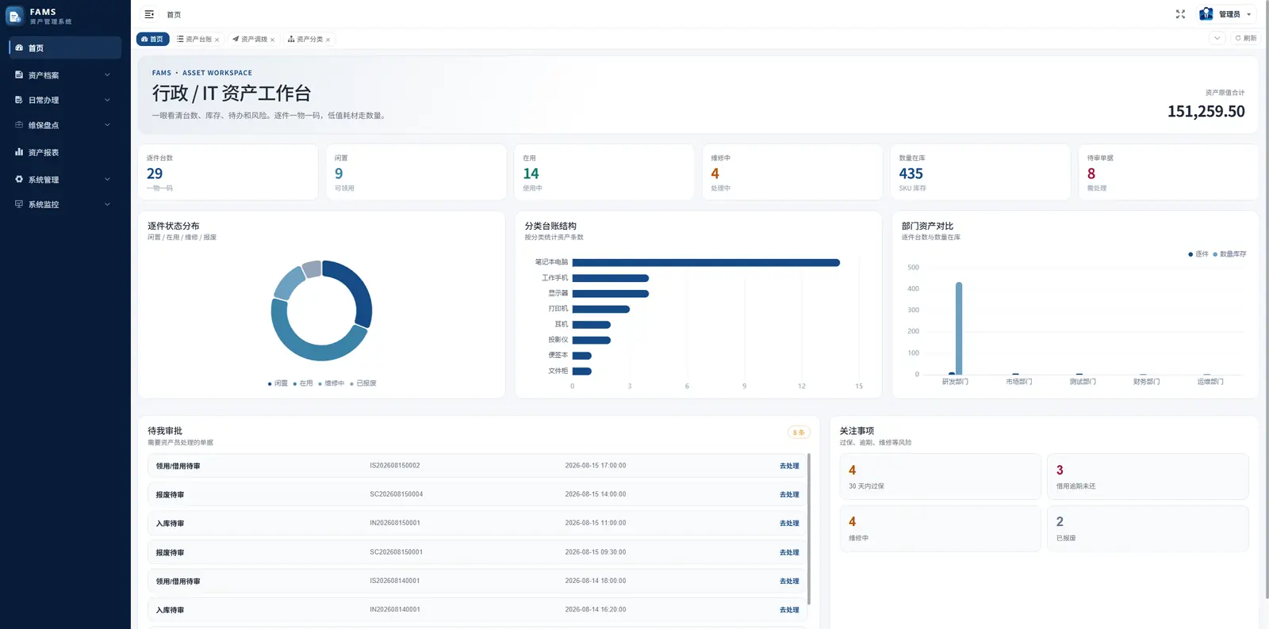Switch to the 资产分类 tab

point(305,39)
